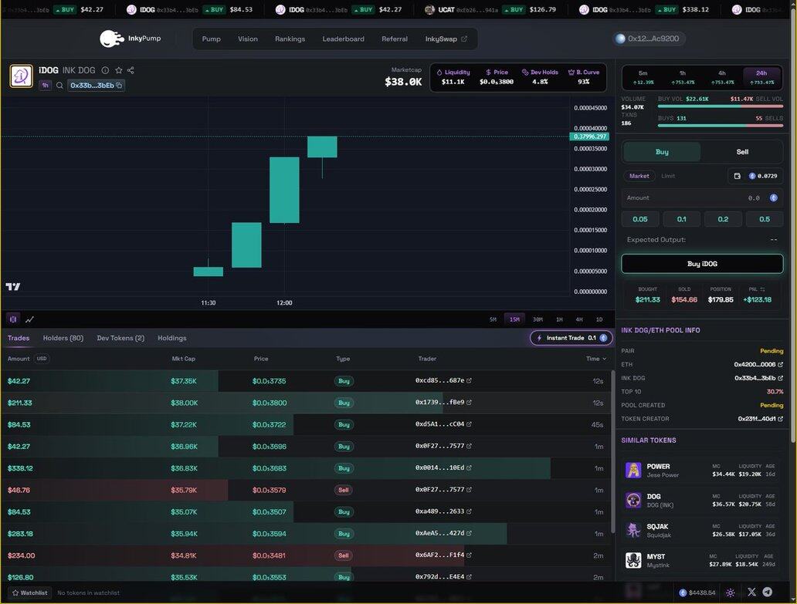Open explorer link for trader 0xcd85...687e
Image resolution: width=797 pixels, height=604 pixels.
[x=469, y=380]
